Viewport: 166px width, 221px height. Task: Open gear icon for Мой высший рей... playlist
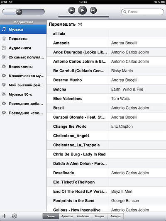(x=4, y=85)
